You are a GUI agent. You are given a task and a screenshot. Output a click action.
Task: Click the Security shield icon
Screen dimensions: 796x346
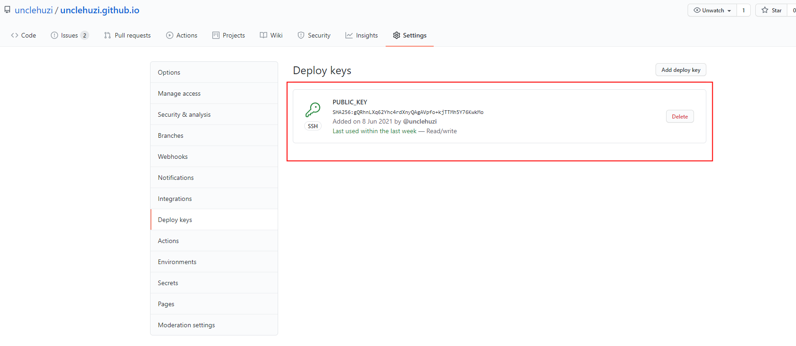(x=301, y=35)
